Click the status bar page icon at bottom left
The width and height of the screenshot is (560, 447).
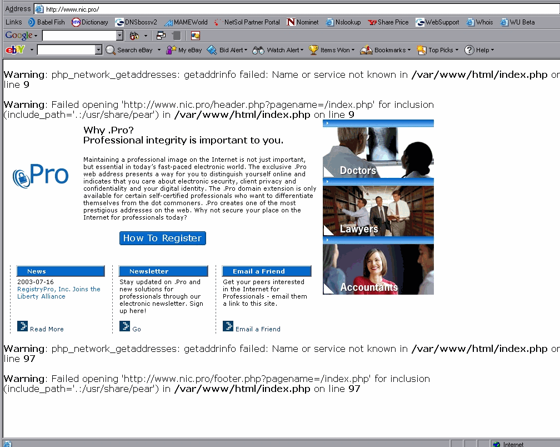tap(8, 444)
